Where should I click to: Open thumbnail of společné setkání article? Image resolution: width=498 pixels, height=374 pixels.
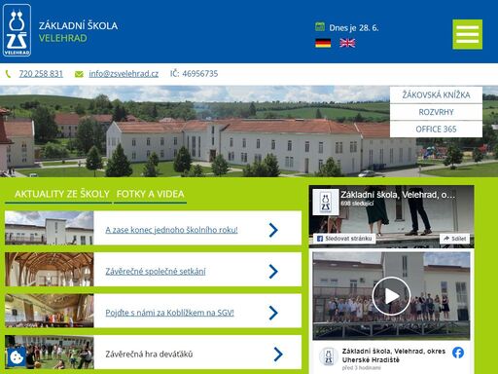(x=50, y=270)
